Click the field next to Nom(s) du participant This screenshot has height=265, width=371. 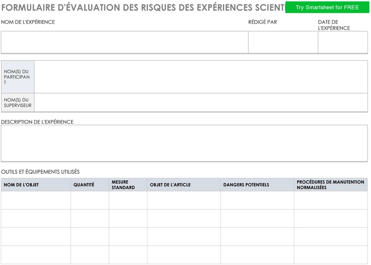201,76
